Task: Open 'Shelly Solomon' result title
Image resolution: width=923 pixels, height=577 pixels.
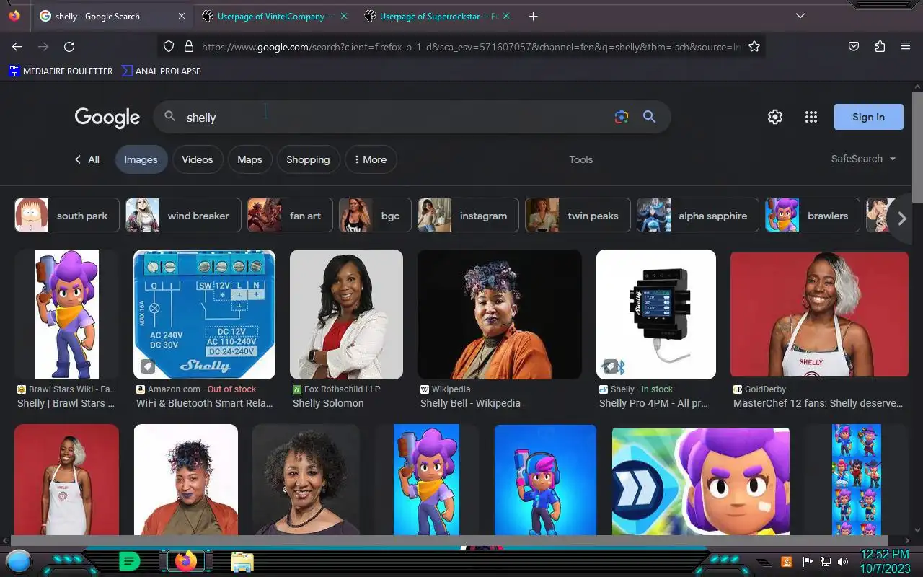Action: point(328,403)
